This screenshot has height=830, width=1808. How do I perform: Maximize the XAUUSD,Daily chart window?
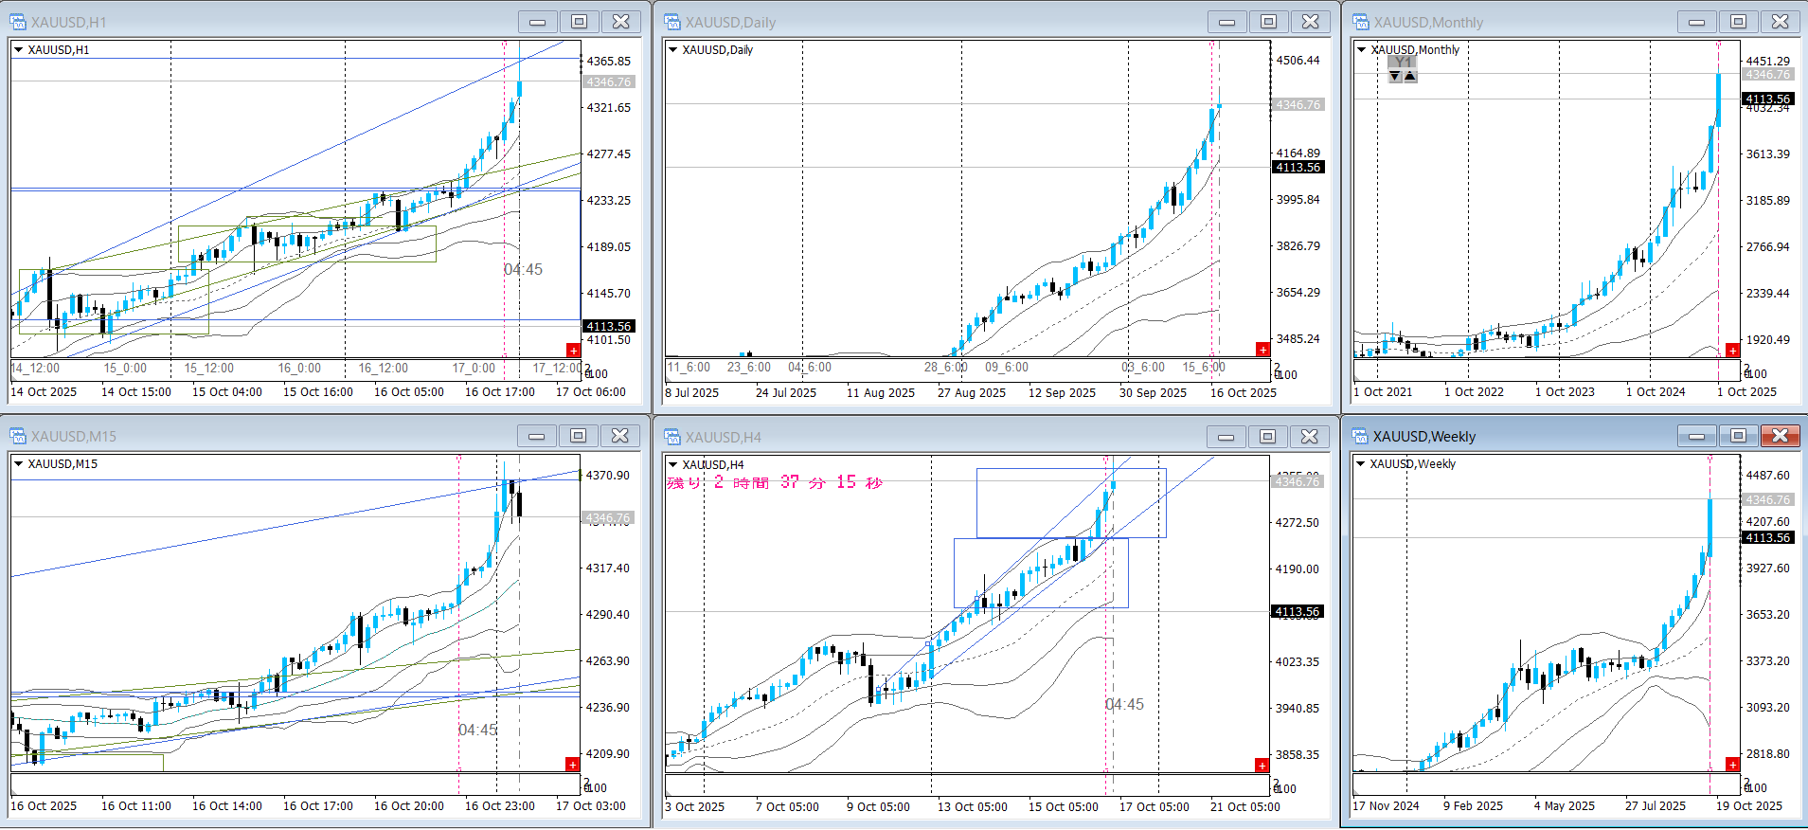1268,22
